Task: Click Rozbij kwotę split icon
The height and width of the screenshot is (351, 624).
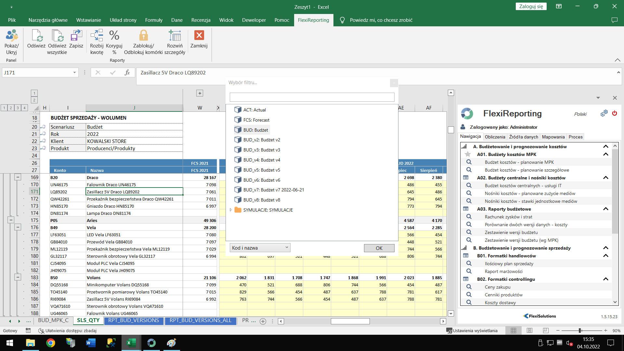Action: pyautogui.click(x=97, y=36)
